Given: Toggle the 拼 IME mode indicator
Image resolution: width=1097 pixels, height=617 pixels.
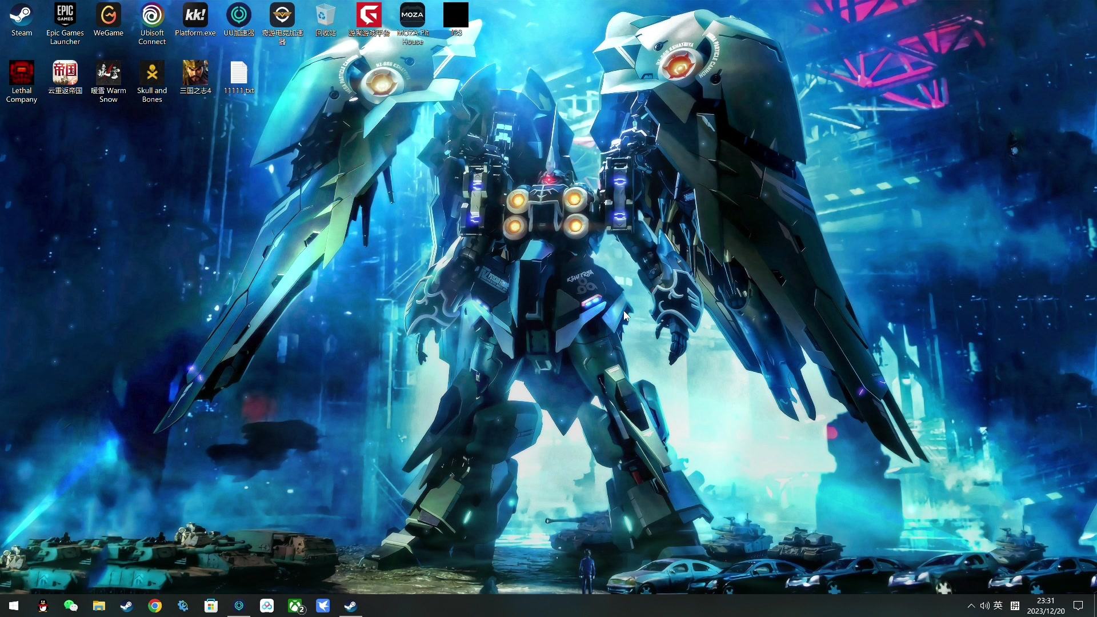Looking at the screenshot, I should (1015, 606).
